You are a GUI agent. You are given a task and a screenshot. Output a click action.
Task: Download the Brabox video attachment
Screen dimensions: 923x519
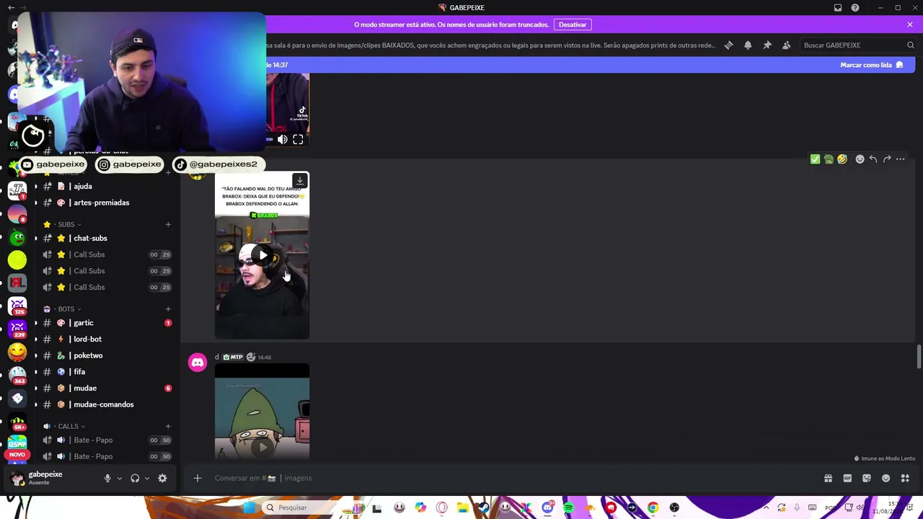coord(300,180)
